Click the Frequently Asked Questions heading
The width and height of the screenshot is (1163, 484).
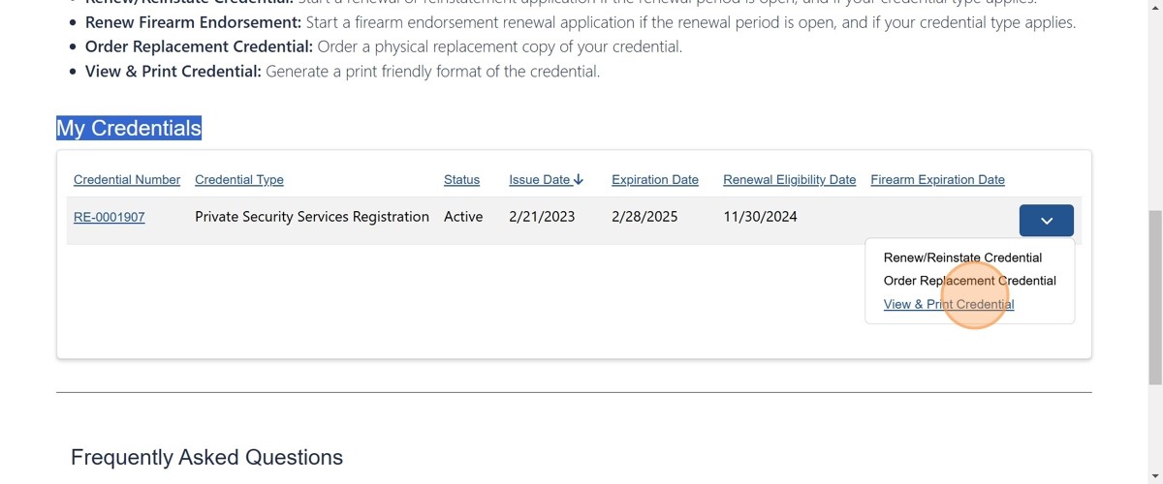(x=206, y=457)
